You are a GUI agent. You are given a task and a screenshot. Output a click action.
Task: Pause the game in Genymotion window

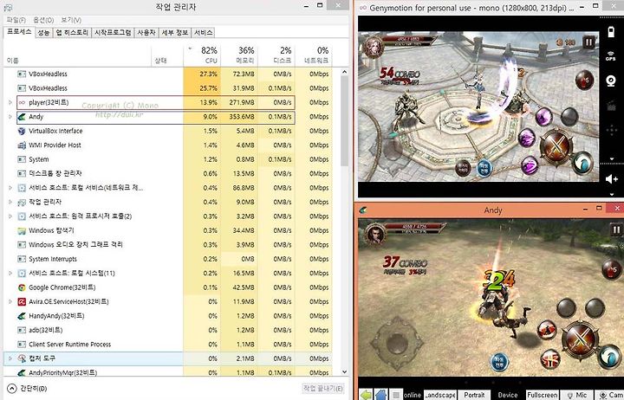588,42
